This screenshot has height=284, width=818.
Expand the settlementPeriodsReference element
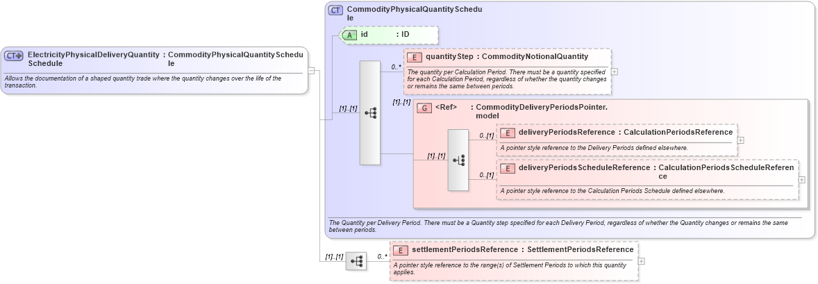[642, 261]
